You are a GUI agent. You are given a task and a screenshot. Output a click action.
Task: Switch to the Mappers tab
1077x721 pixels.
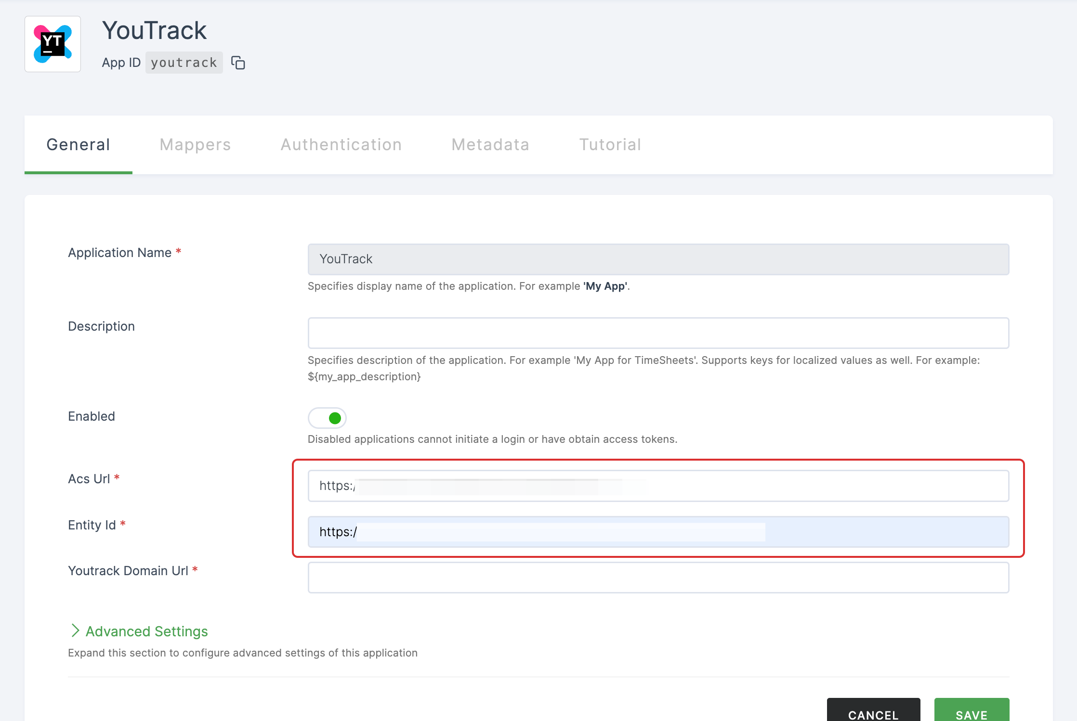coord(195,145)
